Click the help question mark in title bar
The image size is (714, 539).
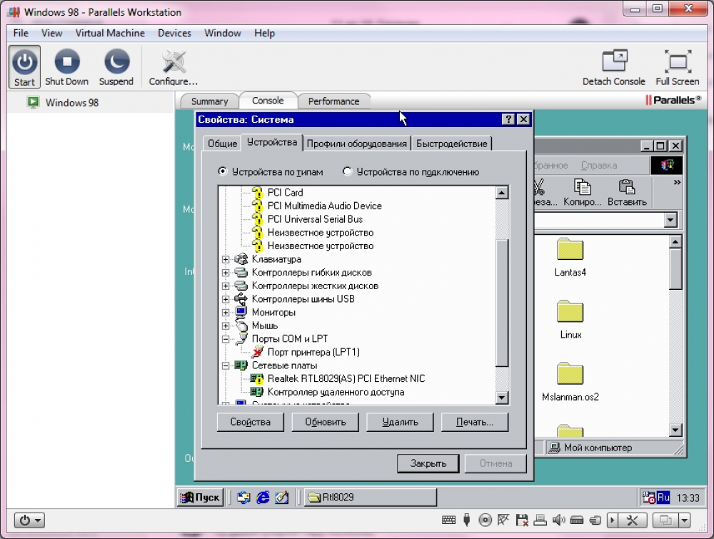pyautogui.click(x=508, y=119)
